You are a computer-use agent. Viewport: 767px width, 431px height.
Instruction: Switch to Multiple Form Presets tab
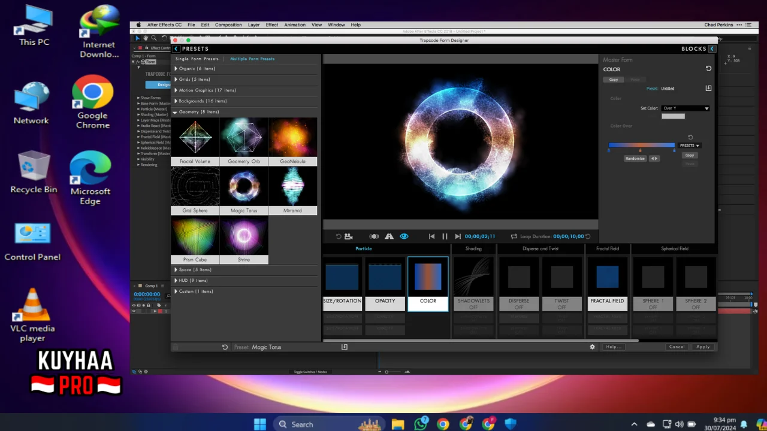pos(252,59)
